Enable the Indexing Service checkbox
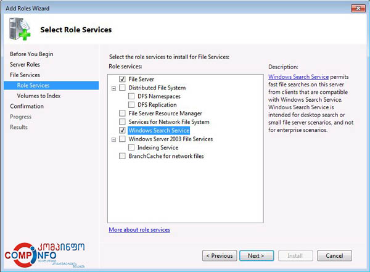The height and width of the screenshot is (272, 370). coord(131,147)
